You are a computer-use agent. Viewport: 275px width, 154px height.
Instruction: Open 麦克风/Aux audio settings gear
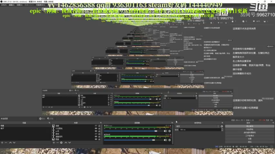[x=169, y=131]
